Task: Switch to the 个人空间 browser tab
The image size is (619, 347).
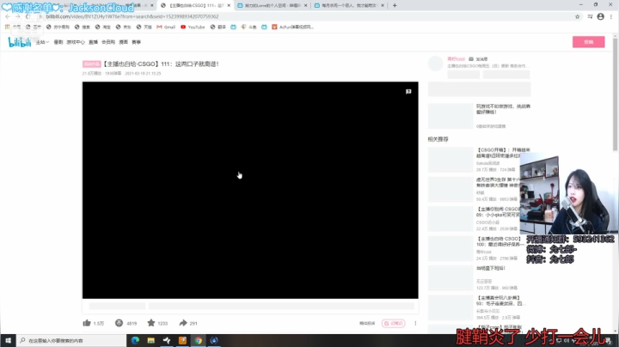Action: pos(273,5)
